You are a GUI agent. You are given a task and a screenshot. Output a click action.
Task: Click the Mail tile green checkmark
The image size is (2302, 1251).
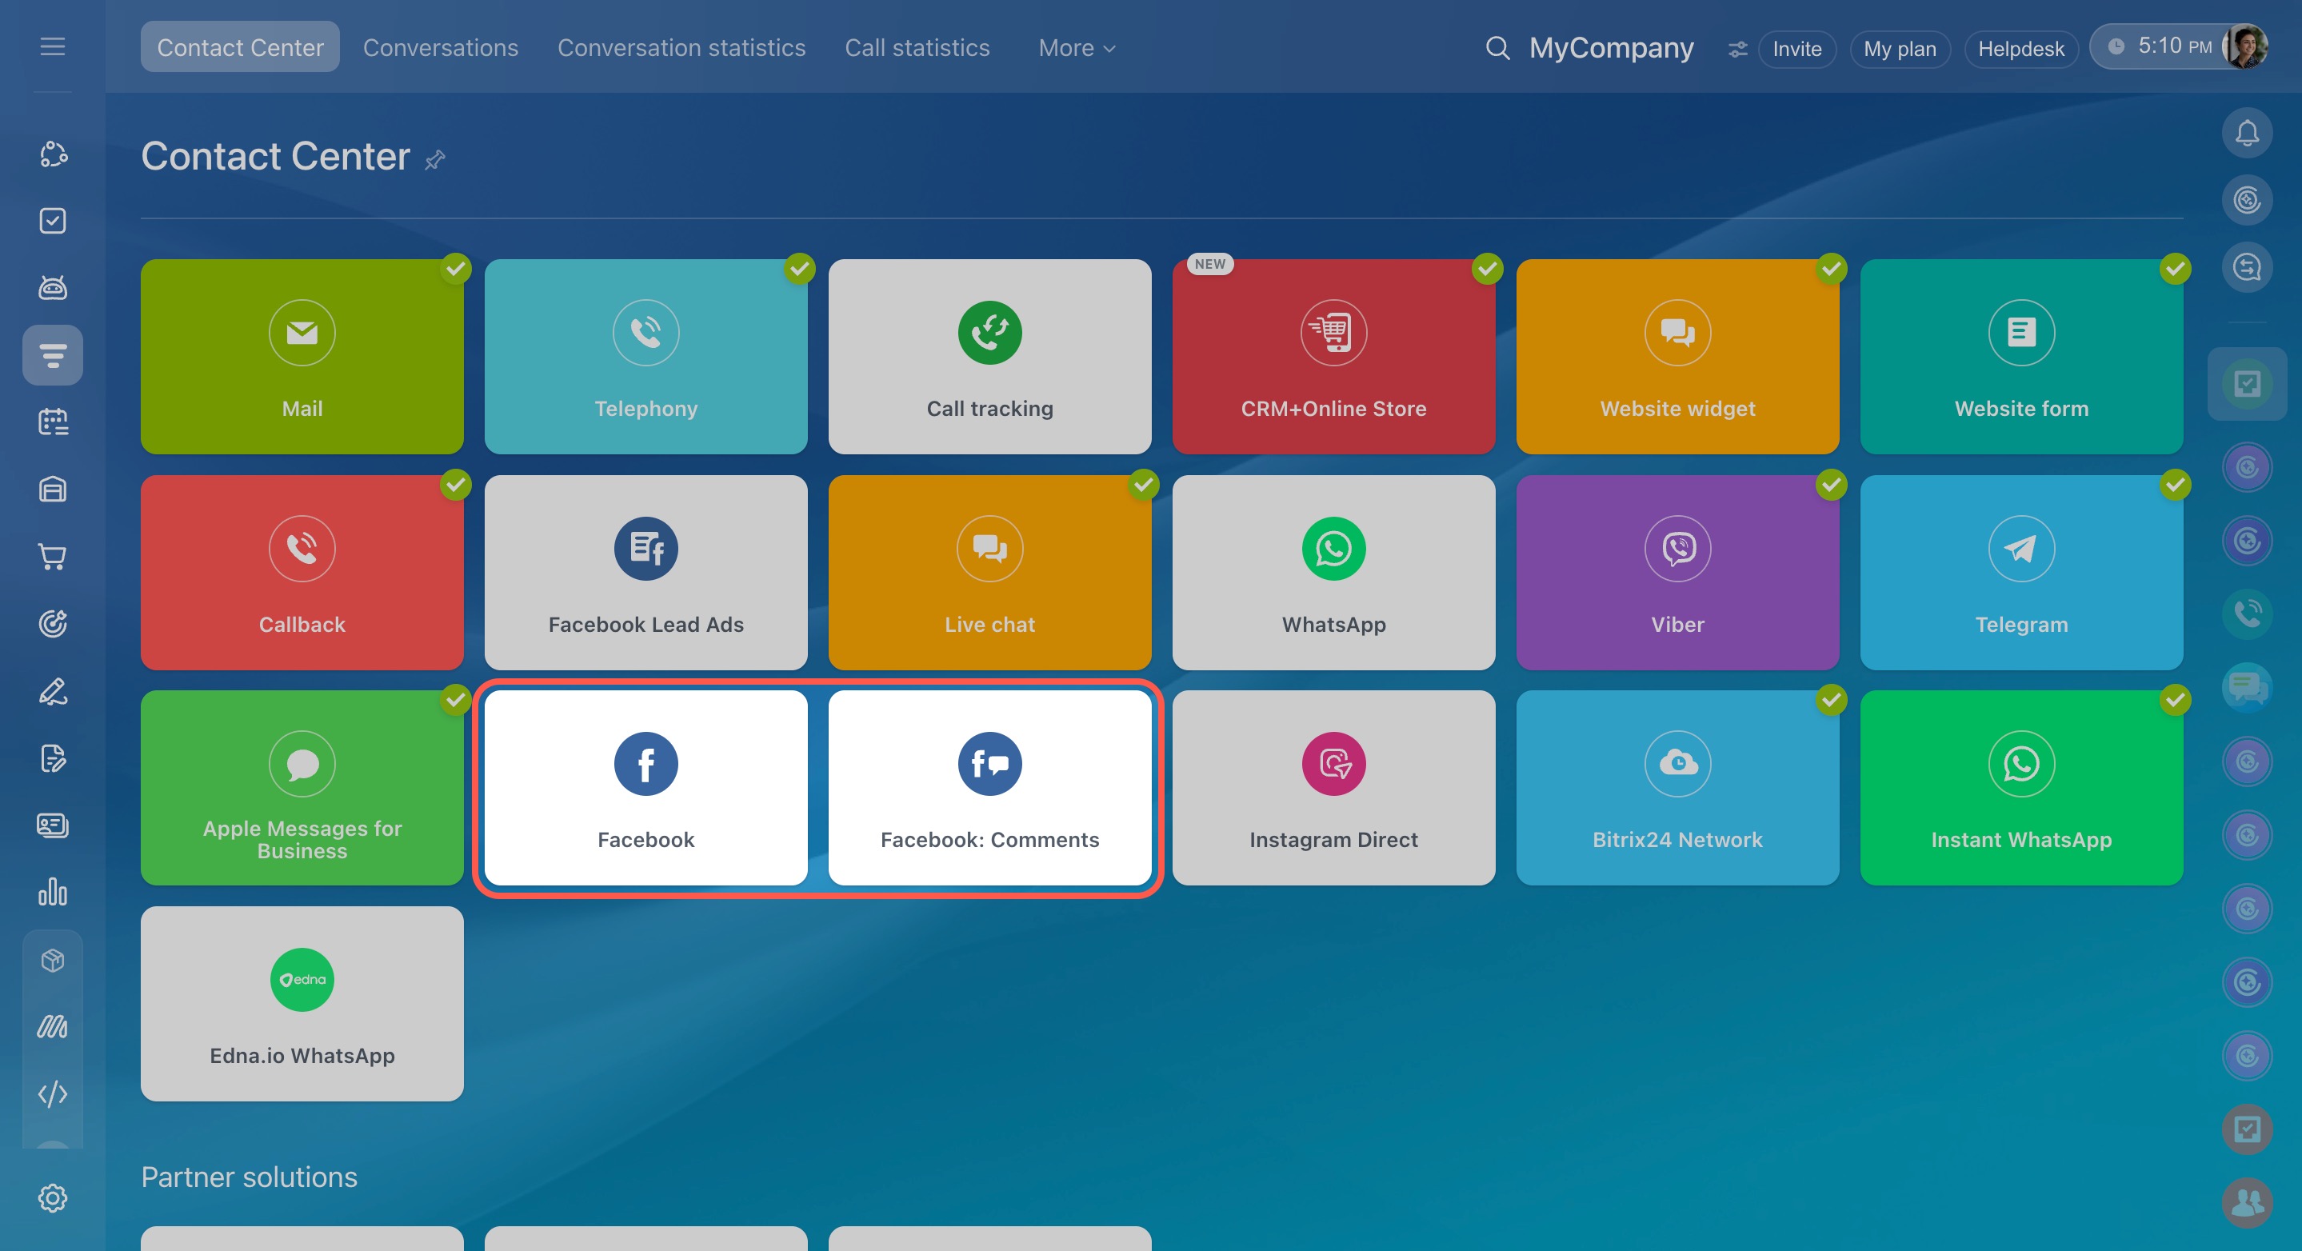click(x=456, y=268)
